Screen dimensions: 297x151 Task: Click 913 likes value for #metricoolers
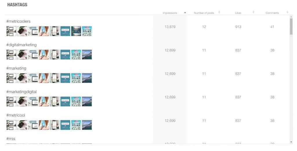(x=238, y=27)
